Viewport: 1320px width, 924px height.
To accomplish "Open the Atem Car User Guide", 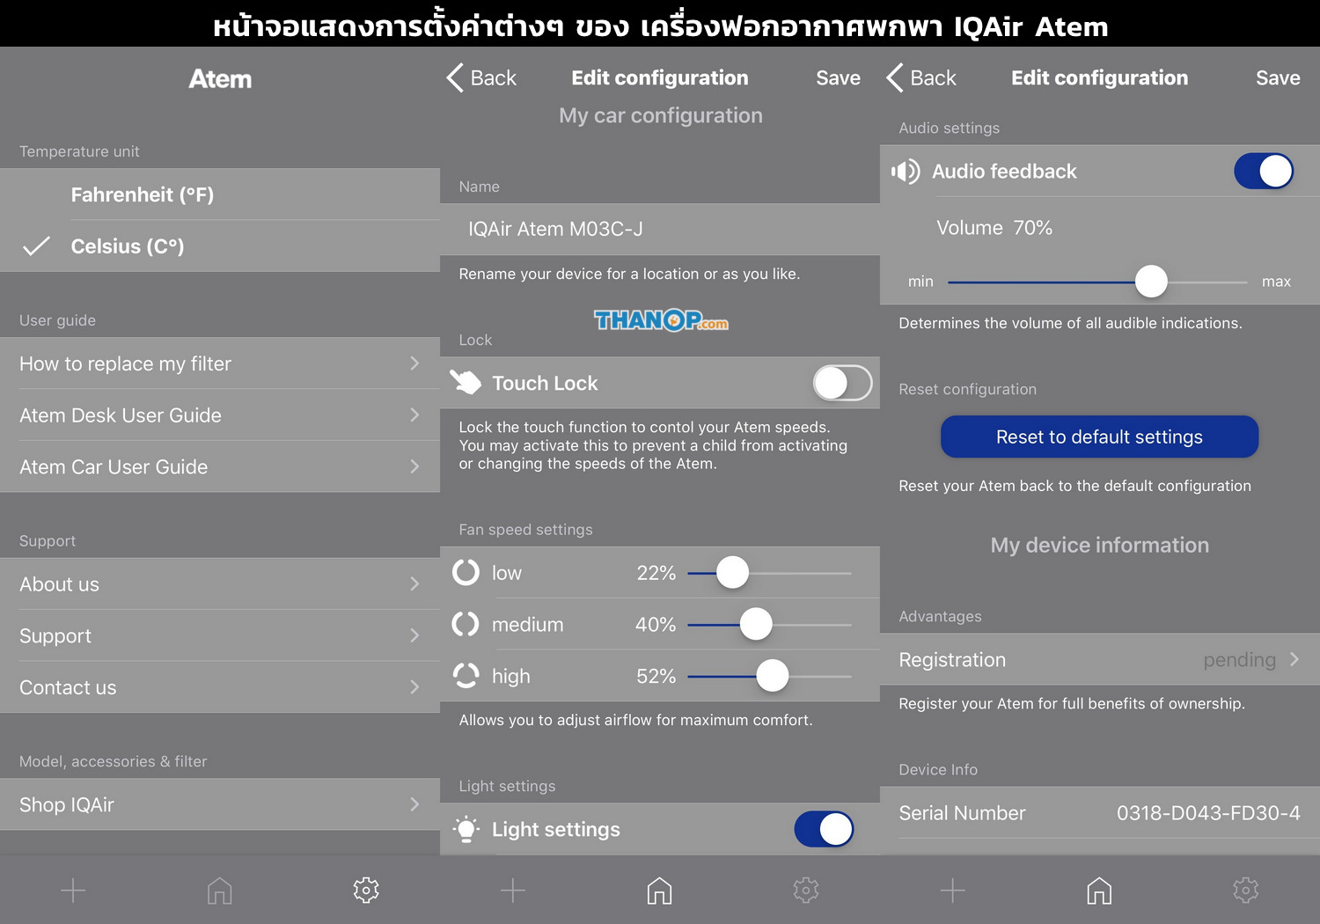I will tap(220, 467).
